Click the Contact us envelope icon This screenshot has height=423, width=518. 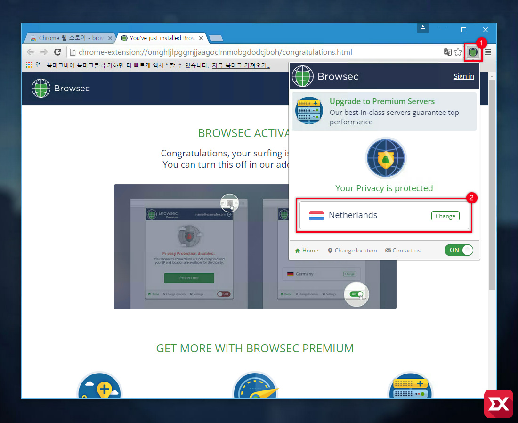[388, 250]
